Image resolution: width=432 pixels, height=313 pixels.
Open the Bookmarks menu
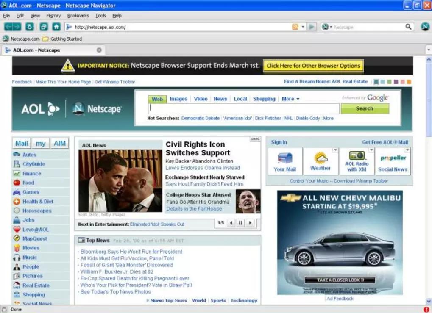[78, 15]
